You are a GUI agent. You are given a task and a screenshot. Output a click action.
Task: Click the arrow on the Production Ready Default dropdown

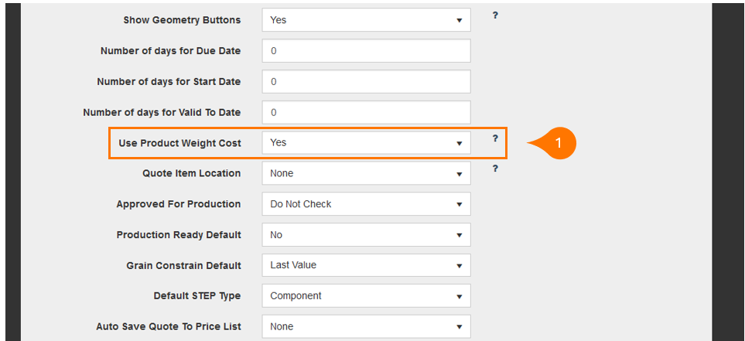point(459,236)
